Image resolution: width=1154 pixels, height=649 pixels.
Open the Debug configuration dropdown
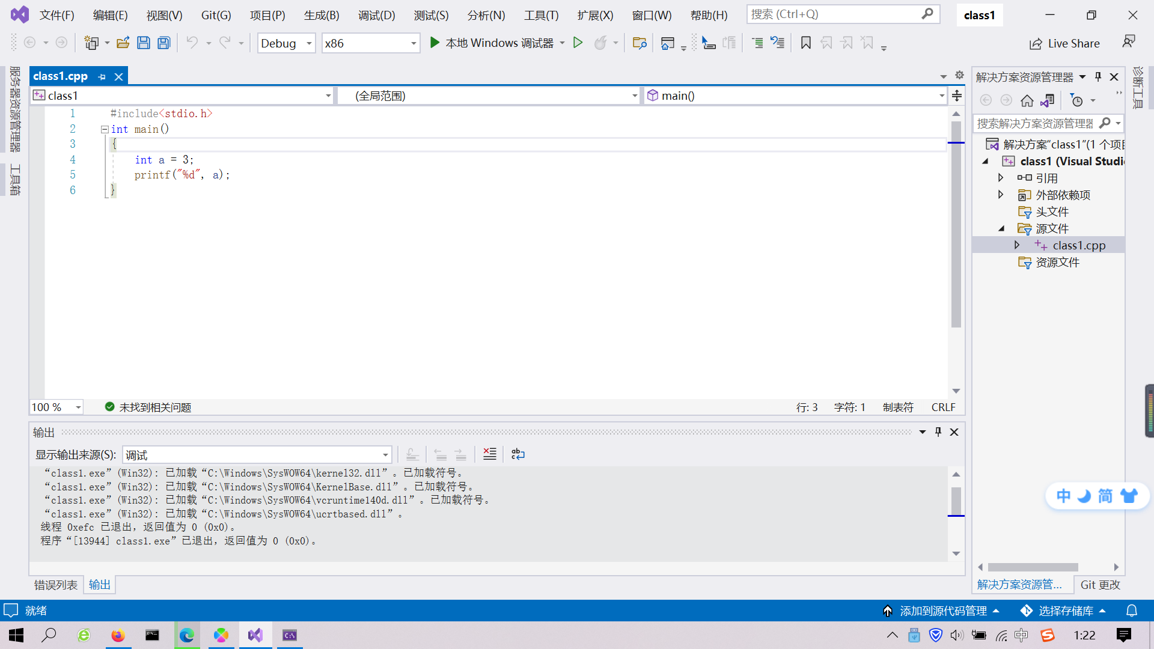click(x=309, y=43)
